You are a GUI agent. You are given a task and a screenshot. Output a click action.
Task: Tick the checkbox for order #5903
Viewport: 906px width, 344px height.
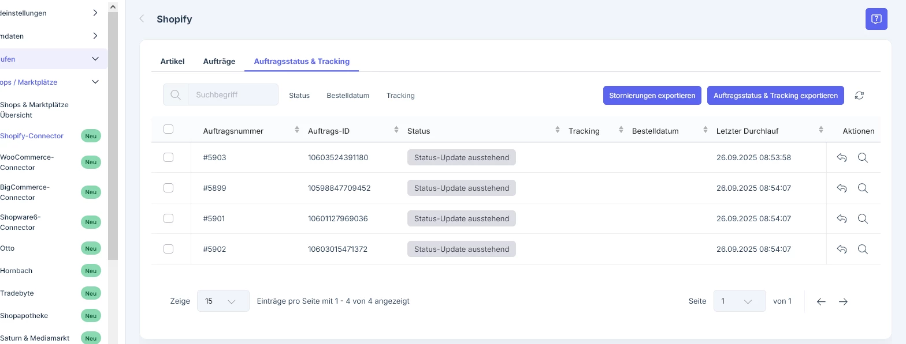click(x=169, y=157)
